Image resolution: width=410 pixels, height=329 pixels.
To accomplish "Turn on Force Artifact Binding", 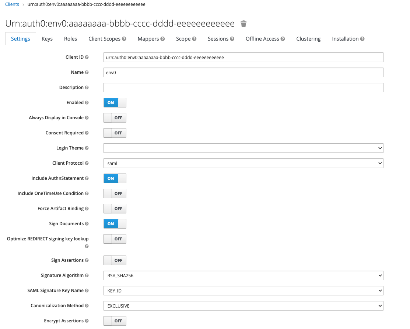I will (115, 209).
